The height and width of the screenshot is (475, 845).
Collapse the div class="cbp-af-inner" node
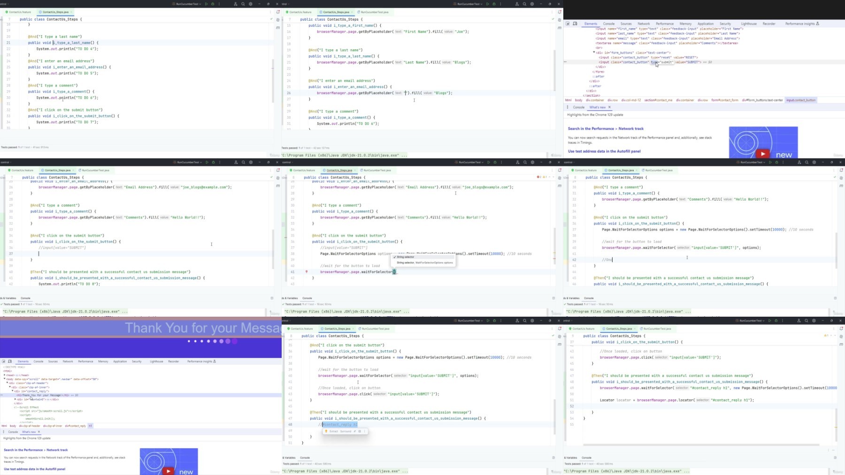pos(10,387)
